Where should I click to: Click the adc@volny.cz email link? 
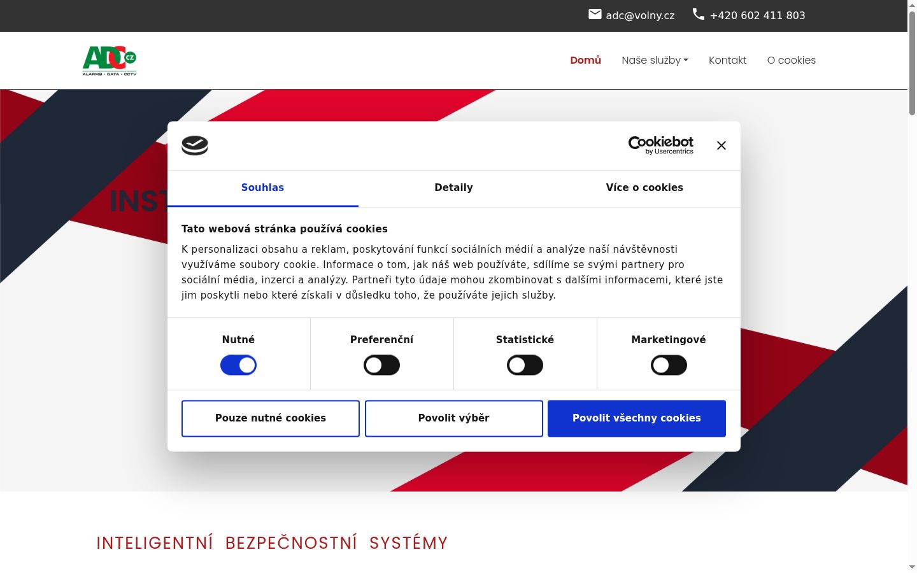(640, 15)
